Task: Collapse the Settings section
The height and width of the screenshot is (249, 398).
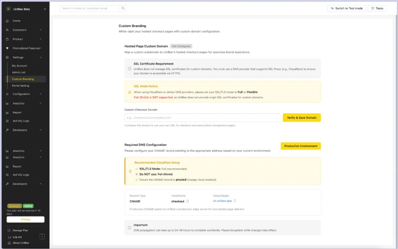Action: (x=41, y=57)
